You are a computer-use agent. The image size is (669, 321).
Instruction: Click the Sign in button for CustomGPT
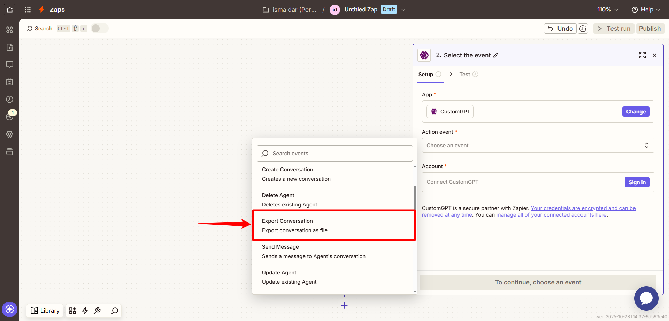(637, 182)
